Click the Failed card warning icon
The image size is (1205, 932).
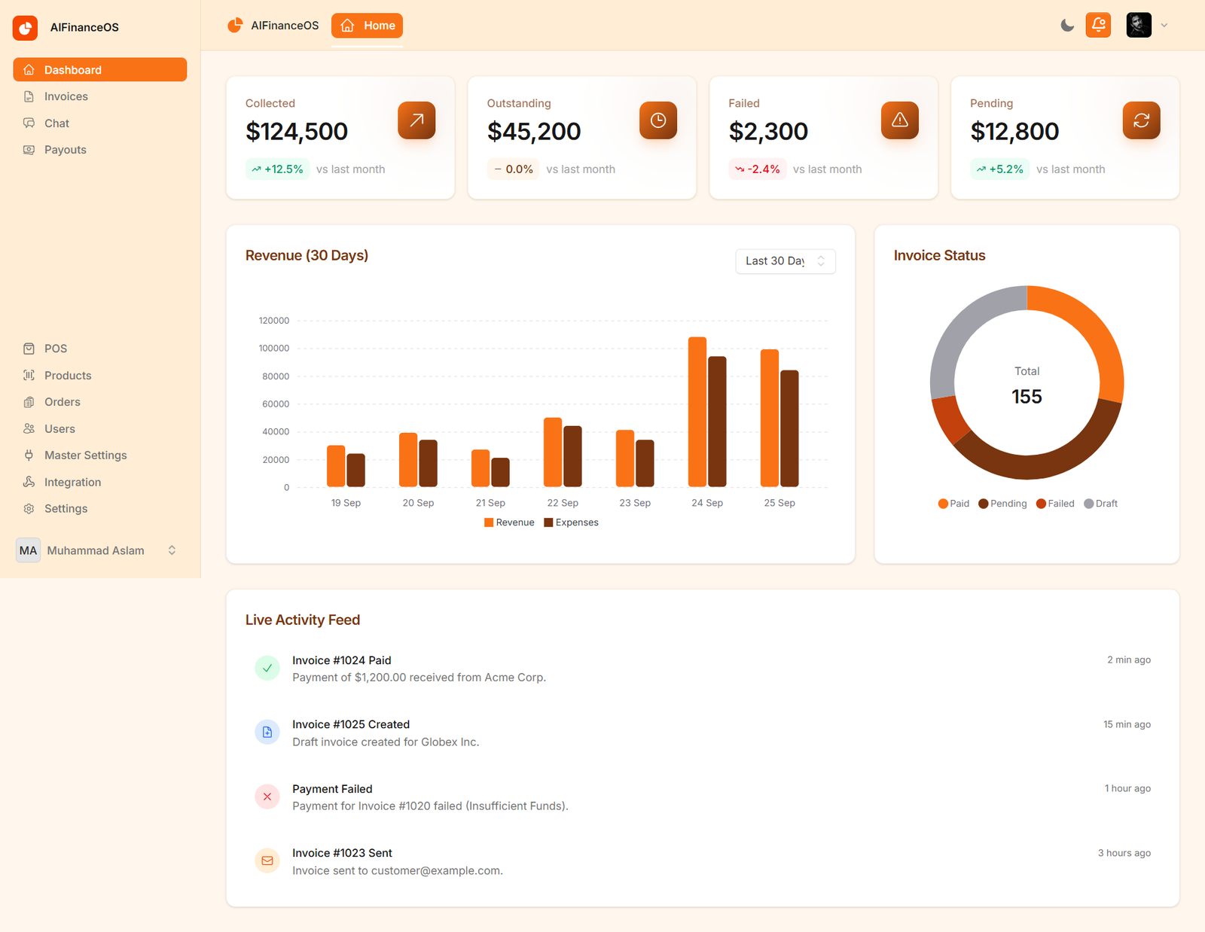[x=900, y=120]
